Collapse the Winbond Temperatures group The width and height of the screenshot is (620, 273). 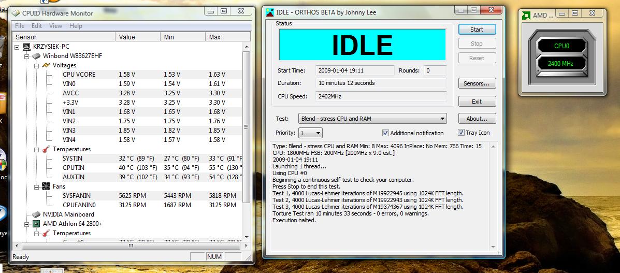[x=36, y=150]
